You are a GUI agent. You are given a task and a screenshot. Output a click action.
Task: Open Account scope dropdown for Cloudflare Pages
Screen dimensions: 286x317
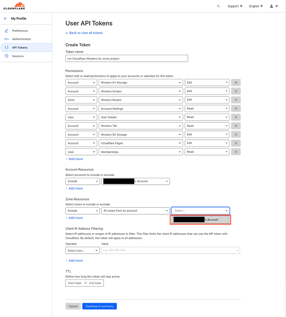pos(81,143)
